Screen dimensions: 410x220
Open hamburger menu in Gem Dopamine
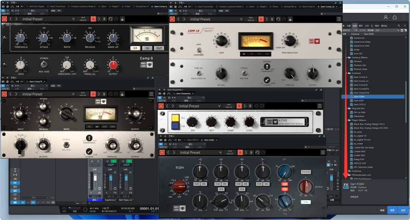(320, 106)
